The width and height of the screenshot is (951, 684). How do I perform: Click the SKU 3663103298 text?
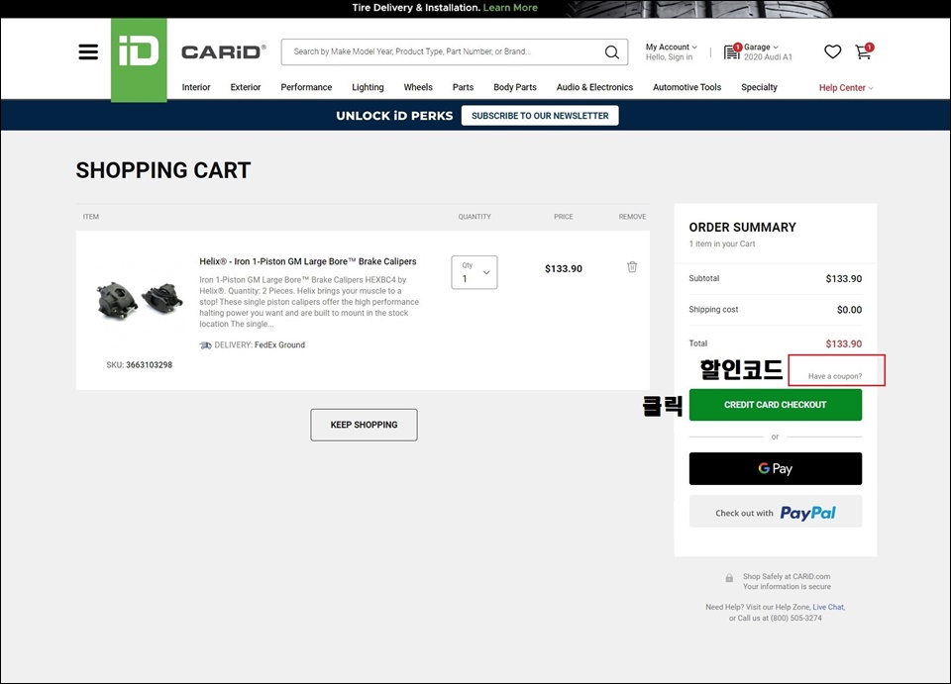[140, 365]
